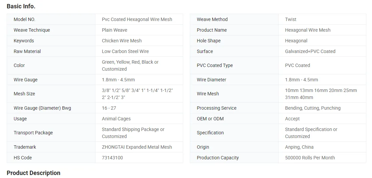
Task: Click the Product Description heading
Action: click(33, 173)
